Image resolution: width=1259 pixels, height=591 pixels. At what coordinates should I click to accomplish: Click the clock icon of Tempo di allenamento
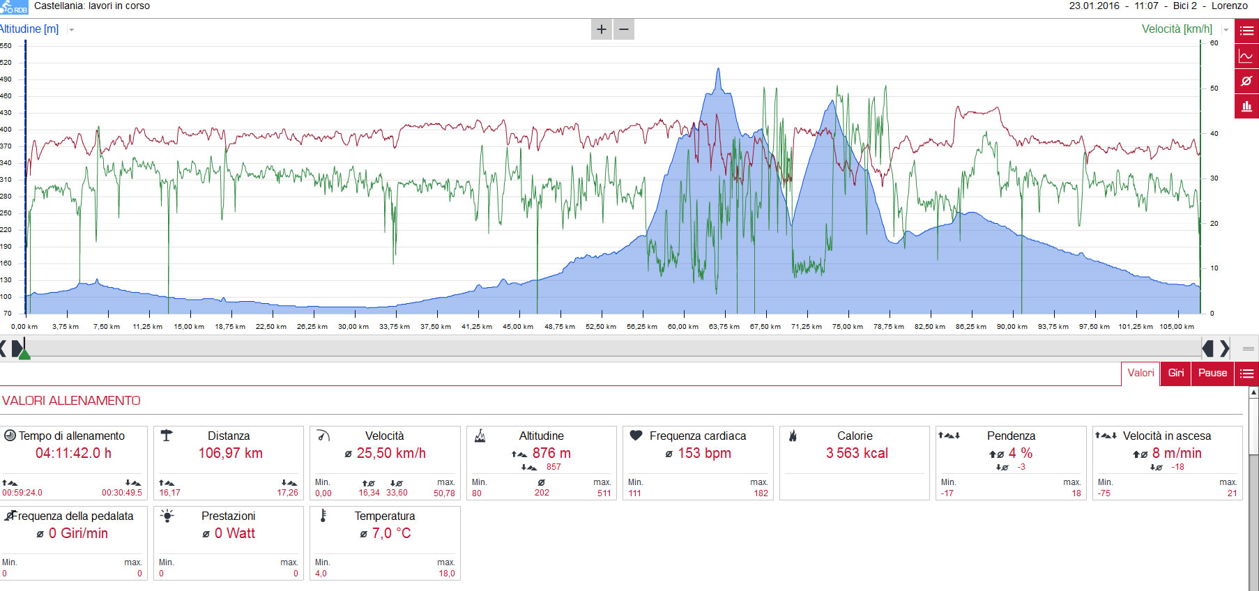tap(10, 436)
